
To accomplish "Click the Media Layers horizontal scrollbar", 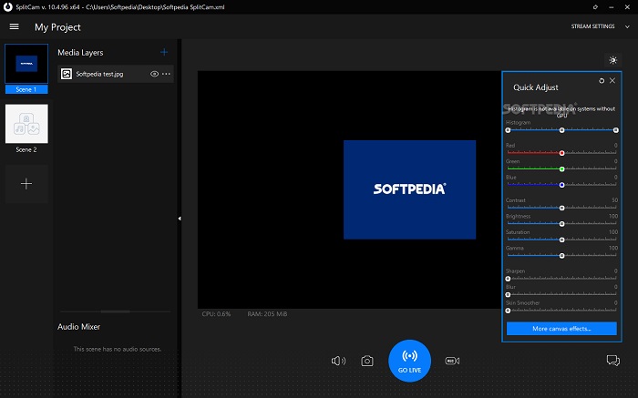I will [x=116, y=311].
